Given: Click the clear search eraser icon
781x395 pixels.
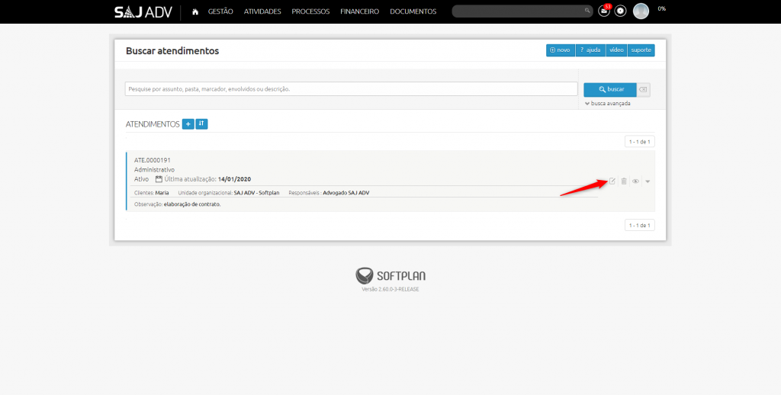Looking at the screenshot, I should click(644, 89).
